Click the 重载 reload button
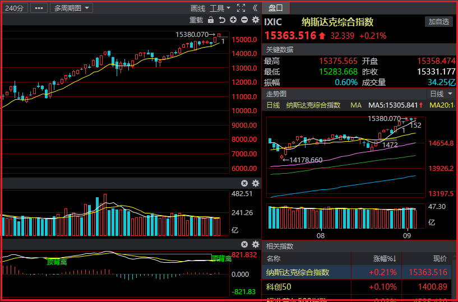 196,20
